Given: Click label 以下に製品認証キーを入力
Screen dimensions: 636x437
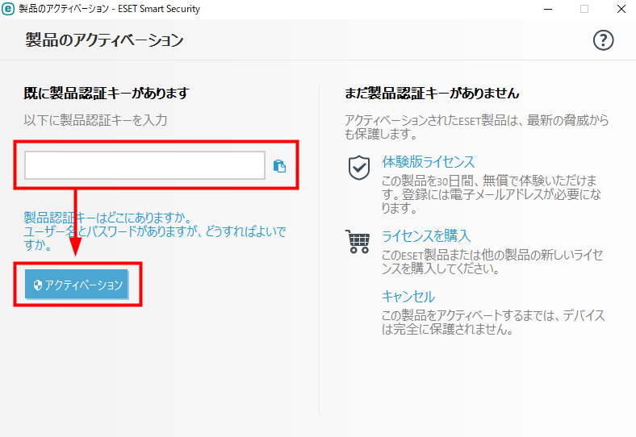Looking at the screenshot, I should tap(95, 120).
